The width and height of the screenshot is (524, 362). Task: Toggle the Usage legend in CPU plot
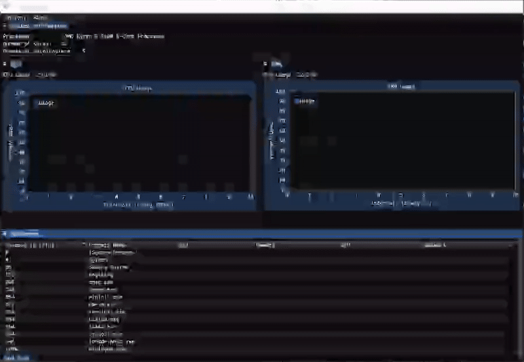coord(47,103)
